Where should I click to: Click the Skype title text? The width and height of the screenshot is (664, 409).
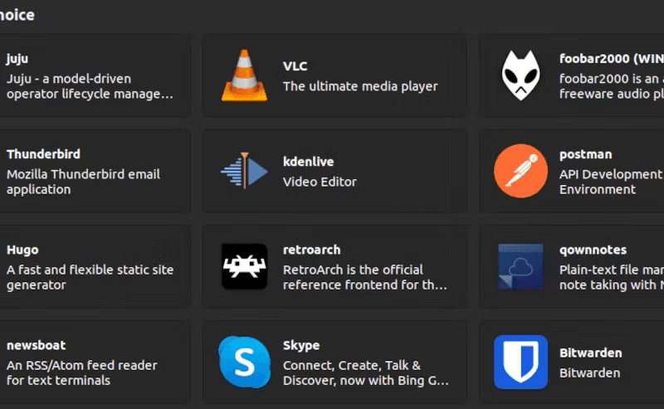coord(301,345)
